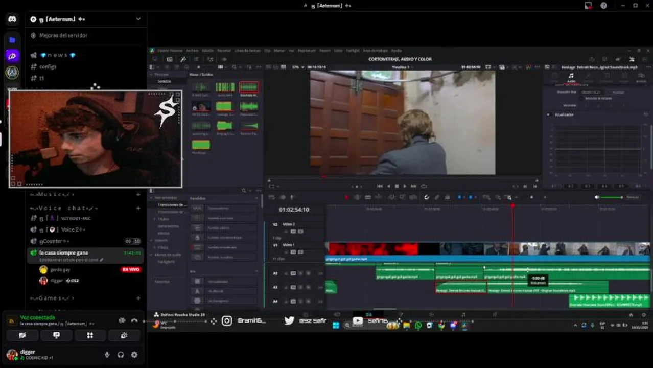Toggle position lock padlock in timeline toolbar
The height and width of the screenshot is (368, 653).
coord(447,197)
